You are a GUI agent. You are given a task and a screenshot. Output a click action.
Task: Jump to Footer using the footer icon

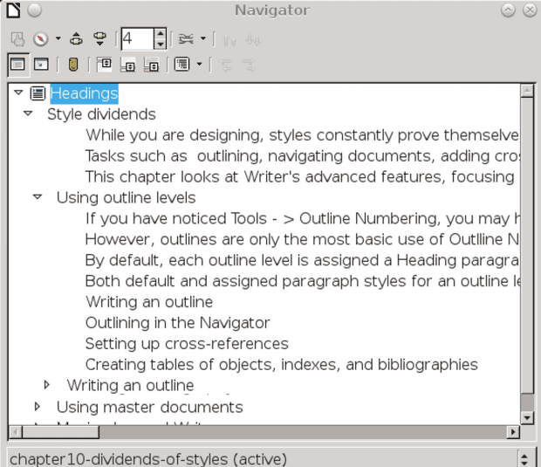point(127,65)
